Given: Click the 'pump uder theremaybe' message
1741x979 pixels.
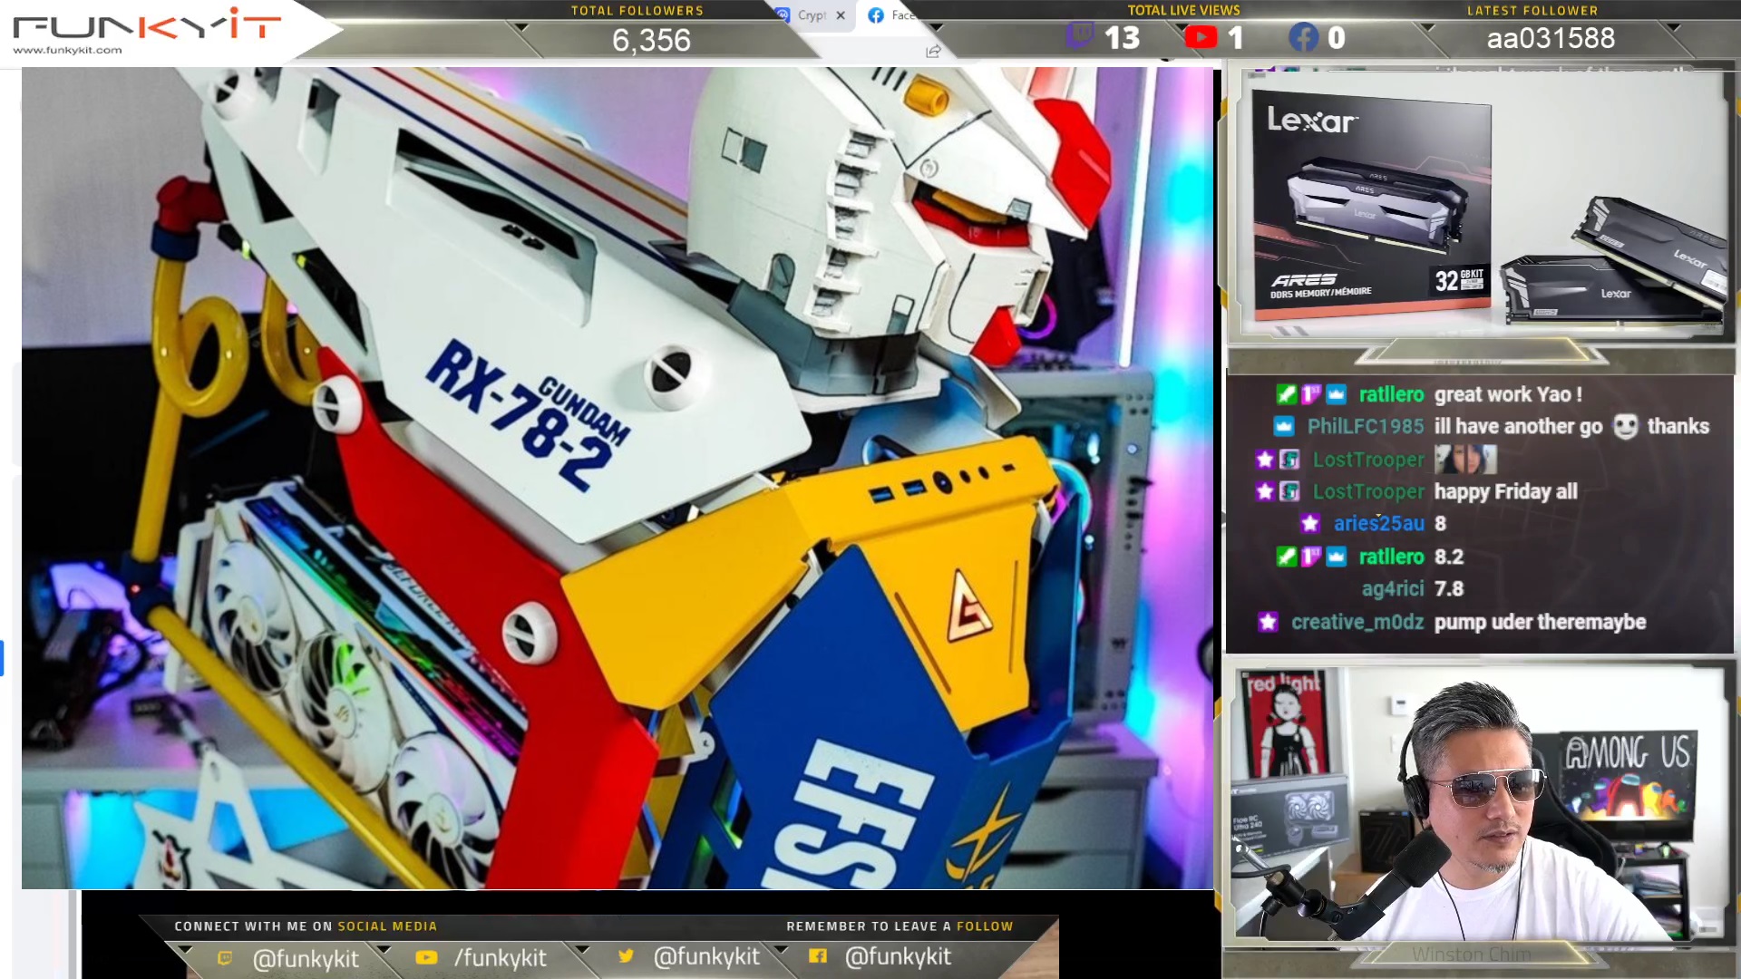Looking at the screenshot, I should click(1540, 623).
